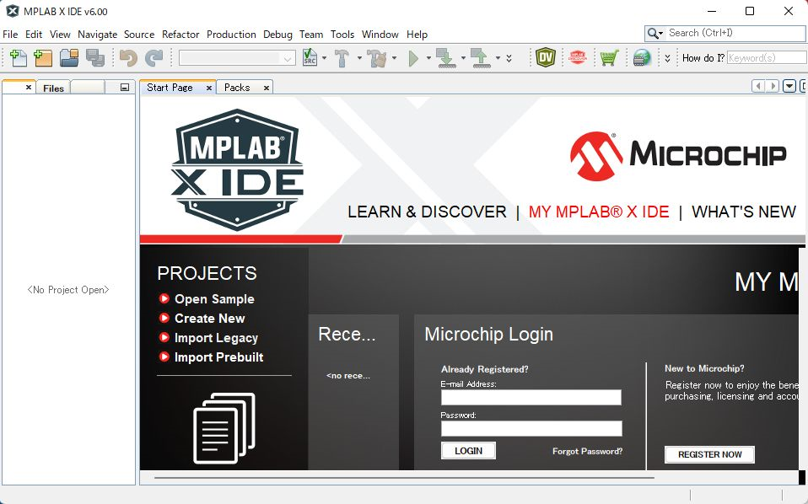Viewport: 808px width, 504px height.
Task: Expand the read-device dropdown arrow
Action: coord(498,58)
